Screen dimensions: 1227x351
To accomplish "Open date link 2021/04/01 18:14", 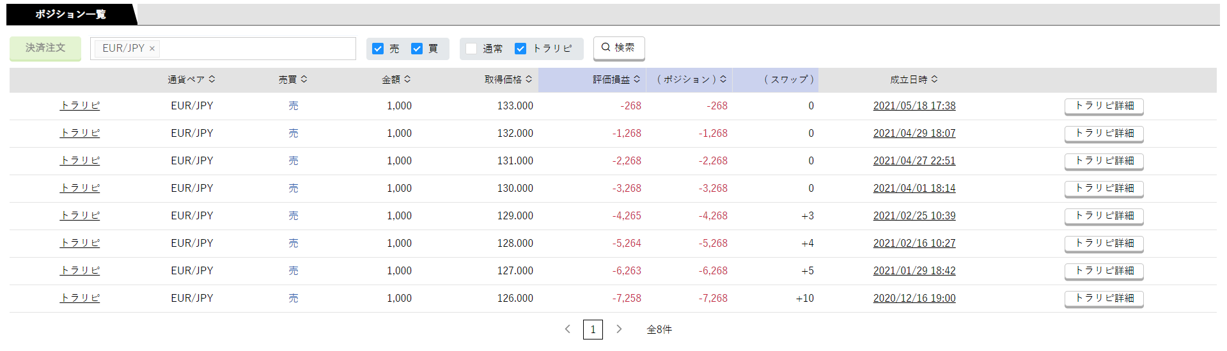I will [914, 188].
